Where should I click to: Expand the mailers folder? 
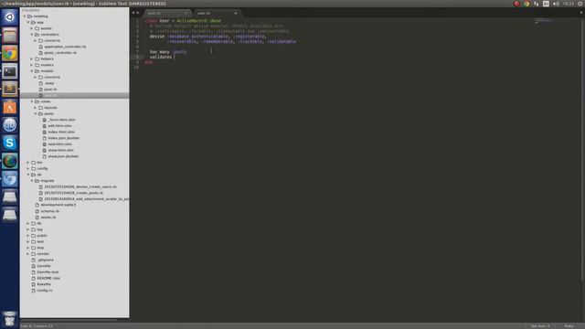[32, 65]
